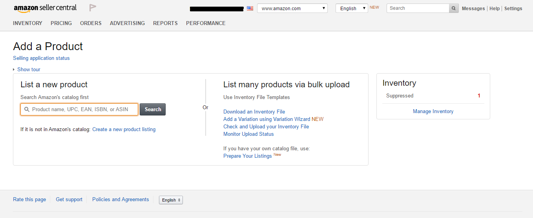The image size is (533, 218).
Task: Open the Selling application status link
Action: [41, 58]
